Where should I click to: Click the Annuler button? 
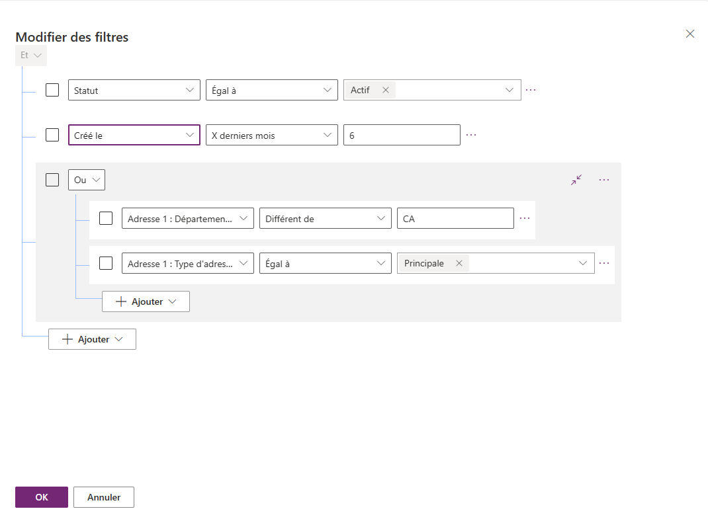[104, 497]
